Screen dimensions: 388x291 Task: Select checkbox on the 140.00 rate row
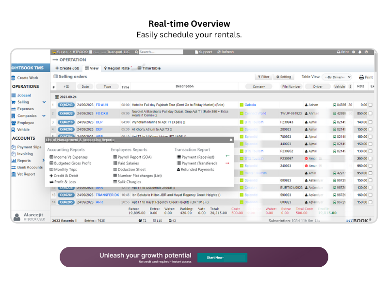tap(371, 122)
